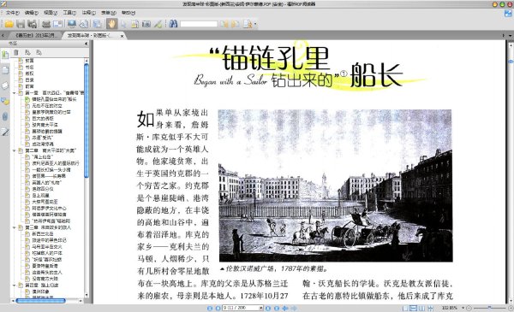This screenshot has height=312, width=514.
Task: Open the Bookmarks panel icon in sidebar
Action: click(x=5, y=55)
